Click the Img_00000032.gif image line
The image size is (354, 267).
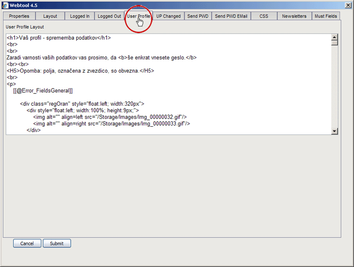click(110, 117)
